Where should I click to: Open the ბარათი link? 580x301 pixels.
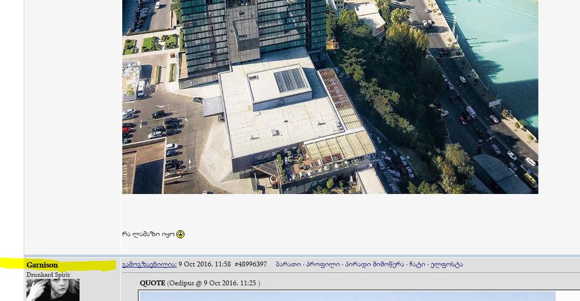(x=288, y=264)
